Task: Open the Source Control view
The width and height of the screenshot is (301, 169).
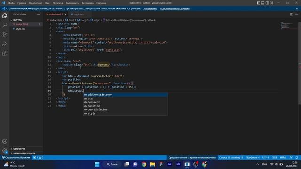Action: (x=5, y=34)
